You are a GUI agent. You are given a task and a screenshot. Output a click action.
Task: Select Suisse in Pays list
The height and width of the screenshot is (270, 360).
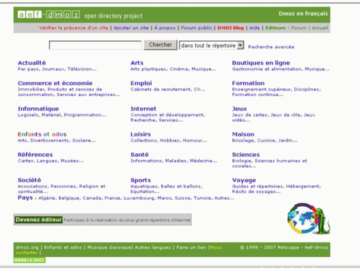click(182, 198)
